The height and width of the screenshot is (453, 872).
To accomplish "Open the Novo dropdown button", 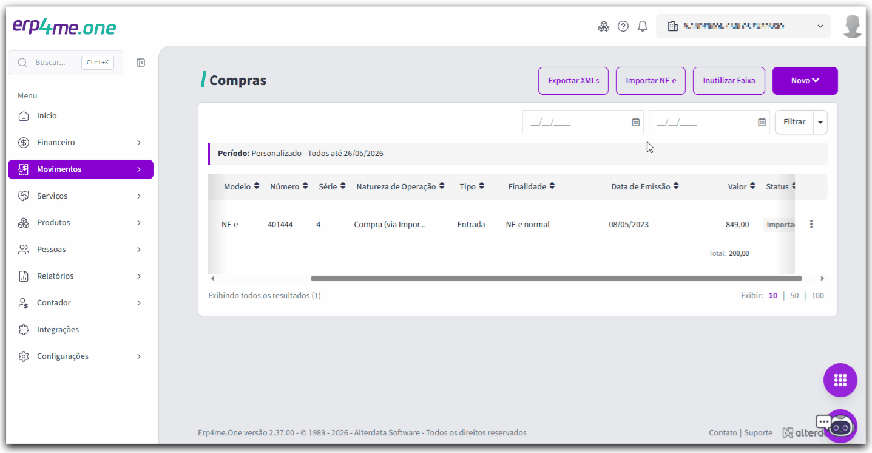I will [x=805, y=81].
